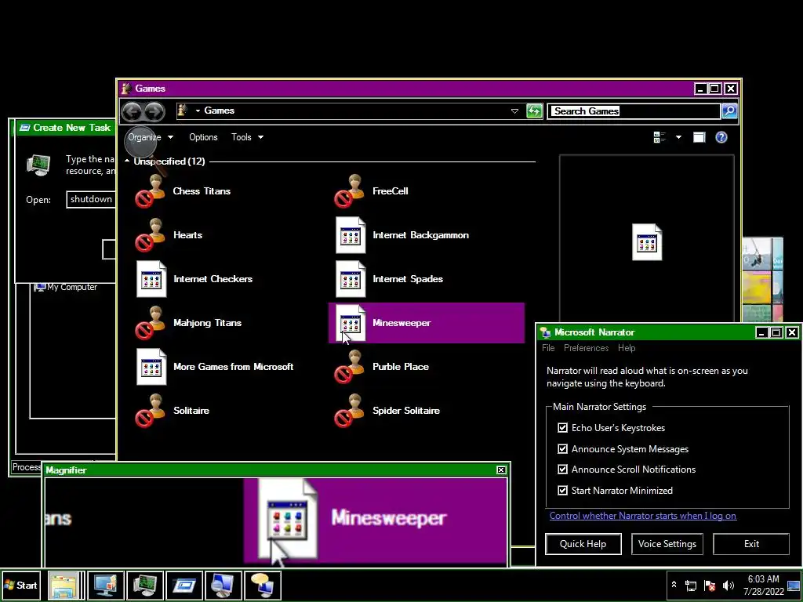The image size is (803, 602).
Task: Show hidden tray icons arrow
Action: coord(674,585)
